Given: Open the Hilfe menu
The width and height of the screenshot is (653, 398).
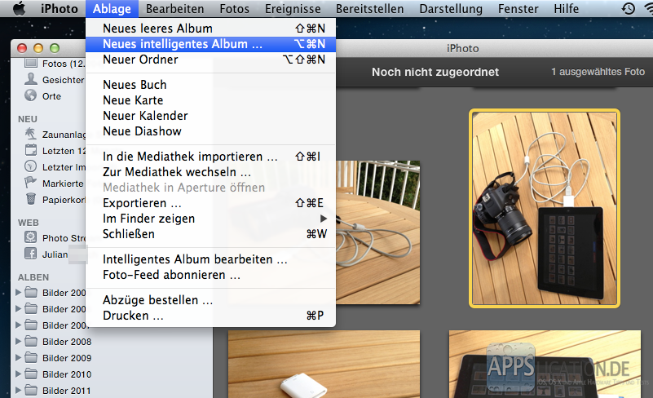Looking at the screenshot, I should click(566, 9).
